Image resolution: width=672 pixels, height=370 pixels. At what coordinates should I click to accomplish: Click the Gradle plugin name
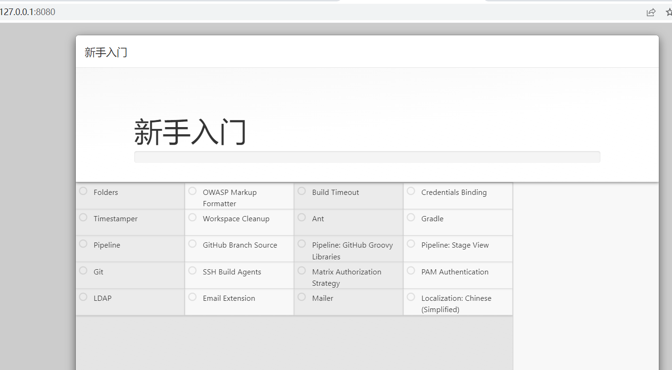[x=432, y=218]
